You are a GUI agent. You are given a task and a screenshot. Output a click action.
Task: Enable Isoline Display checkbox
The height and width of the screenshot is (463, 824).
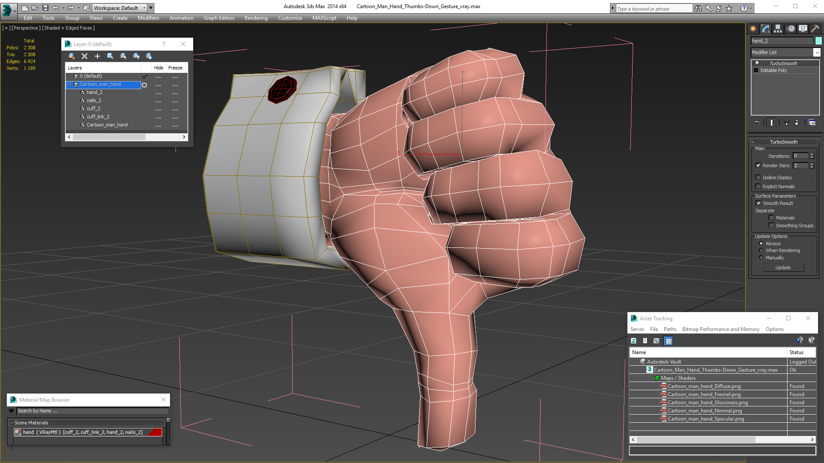click(x=758, y=177)
